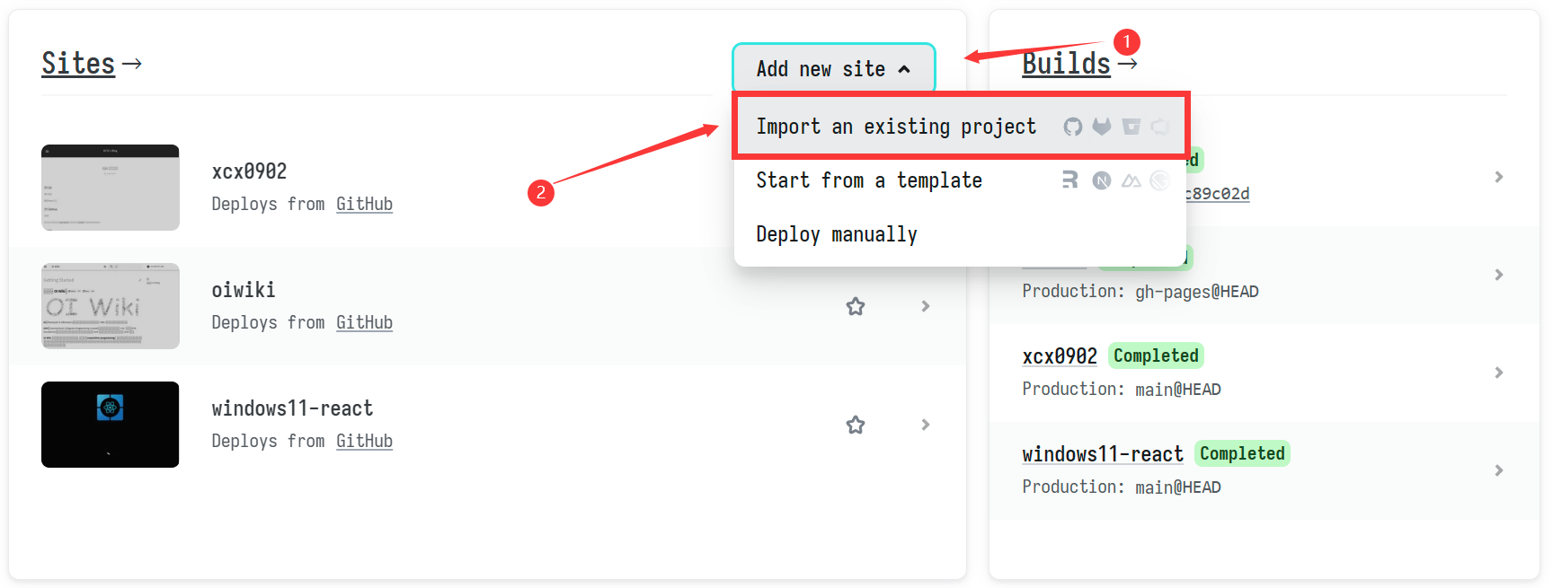Click the Remix R template icon

[1069, 180]
